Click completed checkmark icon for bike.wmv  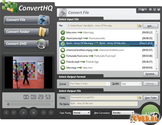coord(62,32)
